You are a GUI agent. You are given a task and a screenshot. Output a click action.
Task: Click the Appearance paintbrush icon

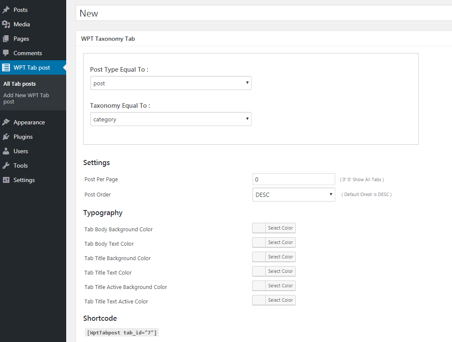click(6, 122)
